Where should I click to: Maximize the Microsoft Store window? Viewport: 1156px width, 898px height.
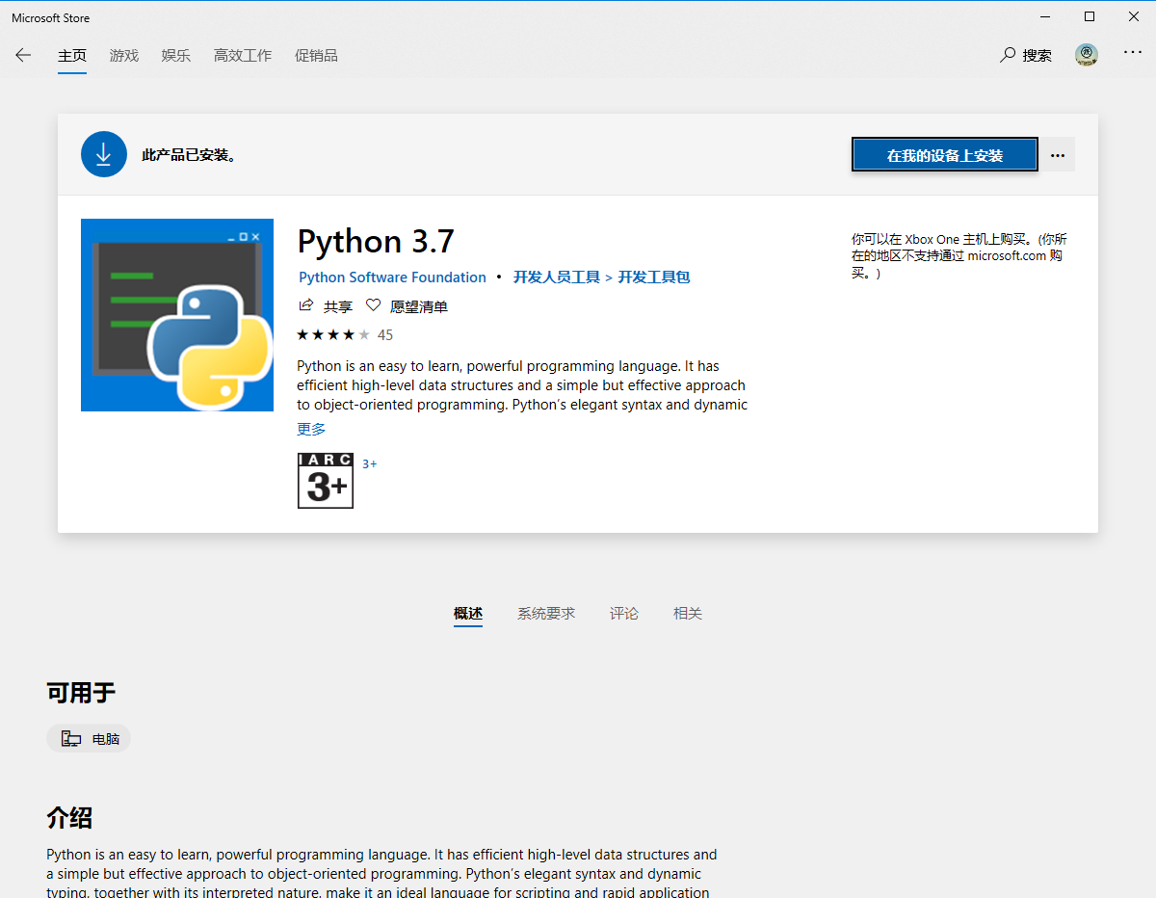pos(1090,16)
